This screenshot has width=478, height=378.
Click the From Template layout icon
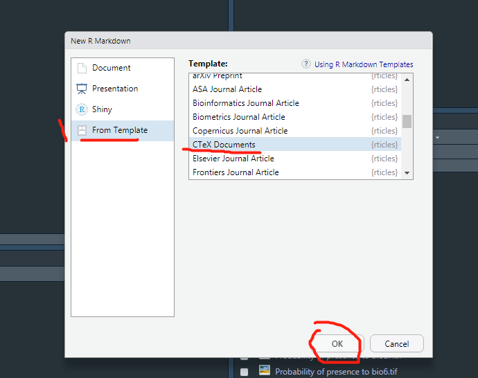[x=82, y=130]
